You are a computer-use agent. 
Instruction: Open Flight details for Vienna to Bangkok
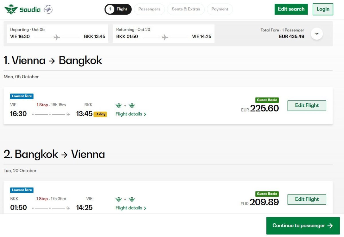coord(131,114)
